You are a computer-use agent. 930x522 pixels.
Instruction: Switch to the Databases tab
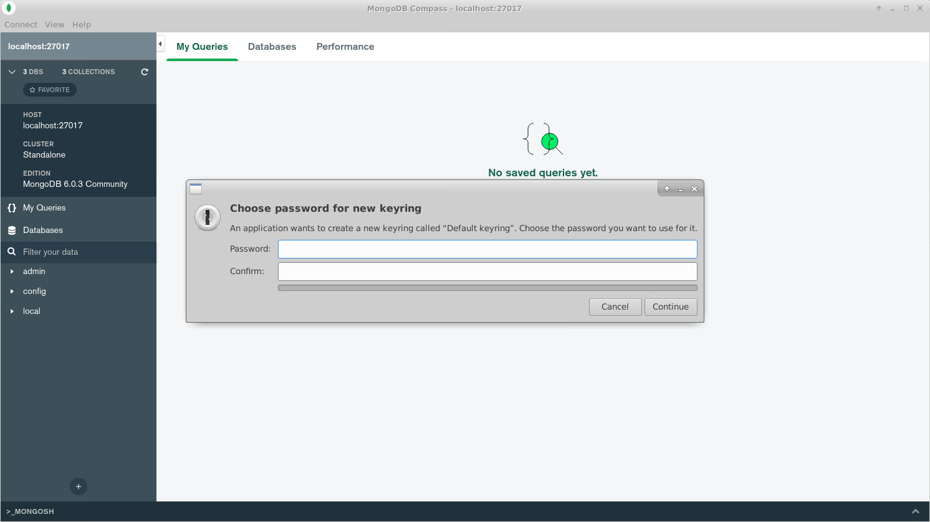pos(272,47)
